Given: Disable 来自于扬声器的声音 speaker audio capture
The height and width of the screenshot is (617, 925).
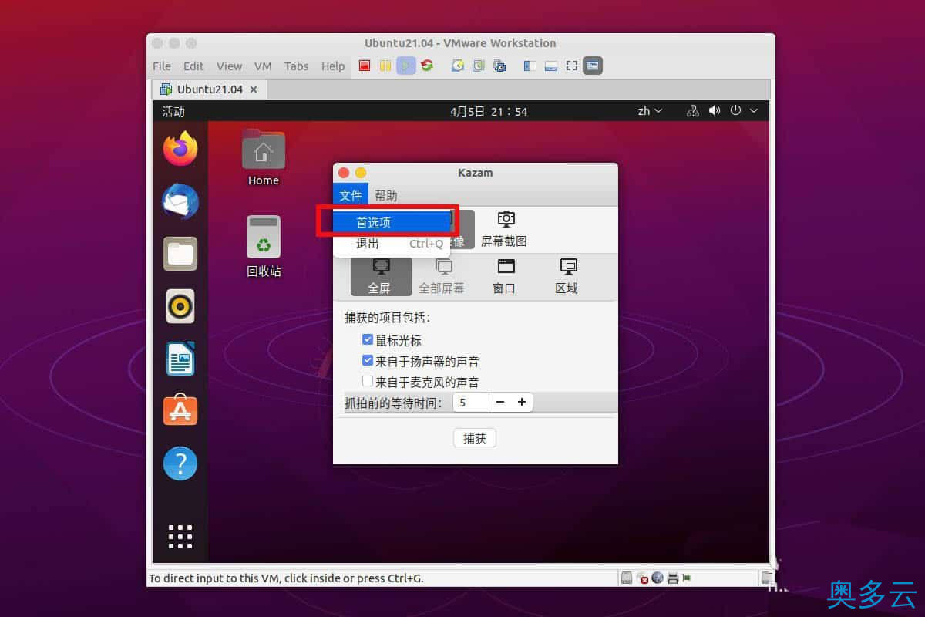Looking at the screenshot, I should [368, 359].
